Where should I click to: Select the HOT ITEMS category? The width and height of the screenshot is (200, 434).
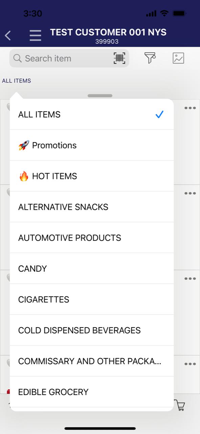[x=92, y=176]
